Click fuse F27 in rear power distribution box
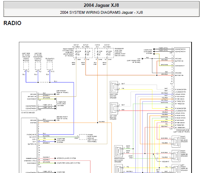This screenshot has width=206, height=173. (78, 53)
